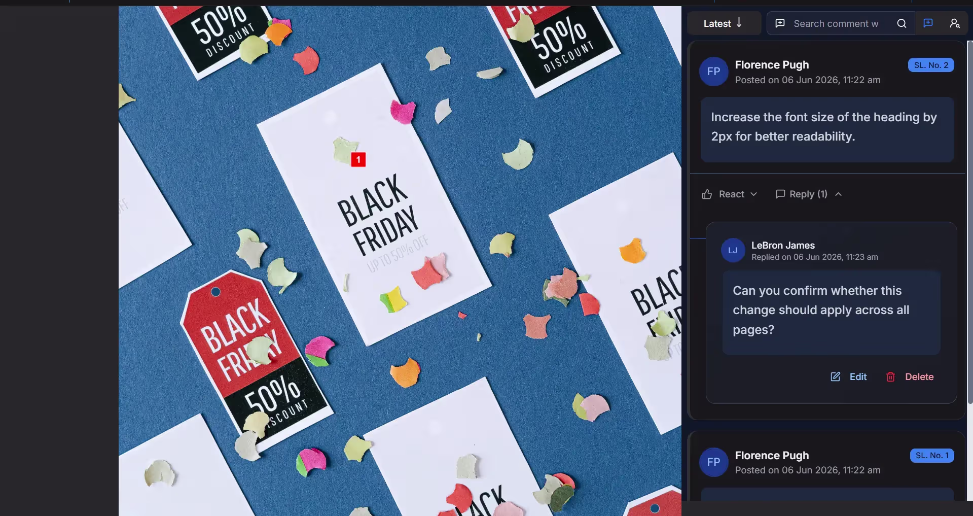Click "Replied on 06 Jun 2026, 11:23 am"
The width and height of the screenshot is (973, 516).
[x=815, y=257]
